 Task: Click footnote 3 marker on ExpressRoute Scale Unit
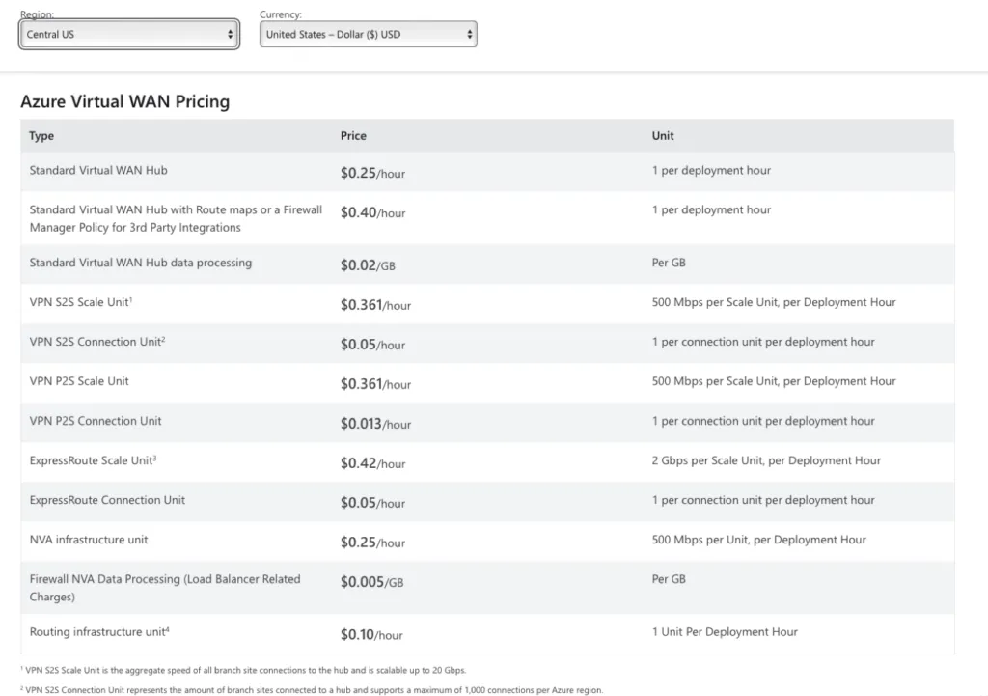tap(154, 458)
